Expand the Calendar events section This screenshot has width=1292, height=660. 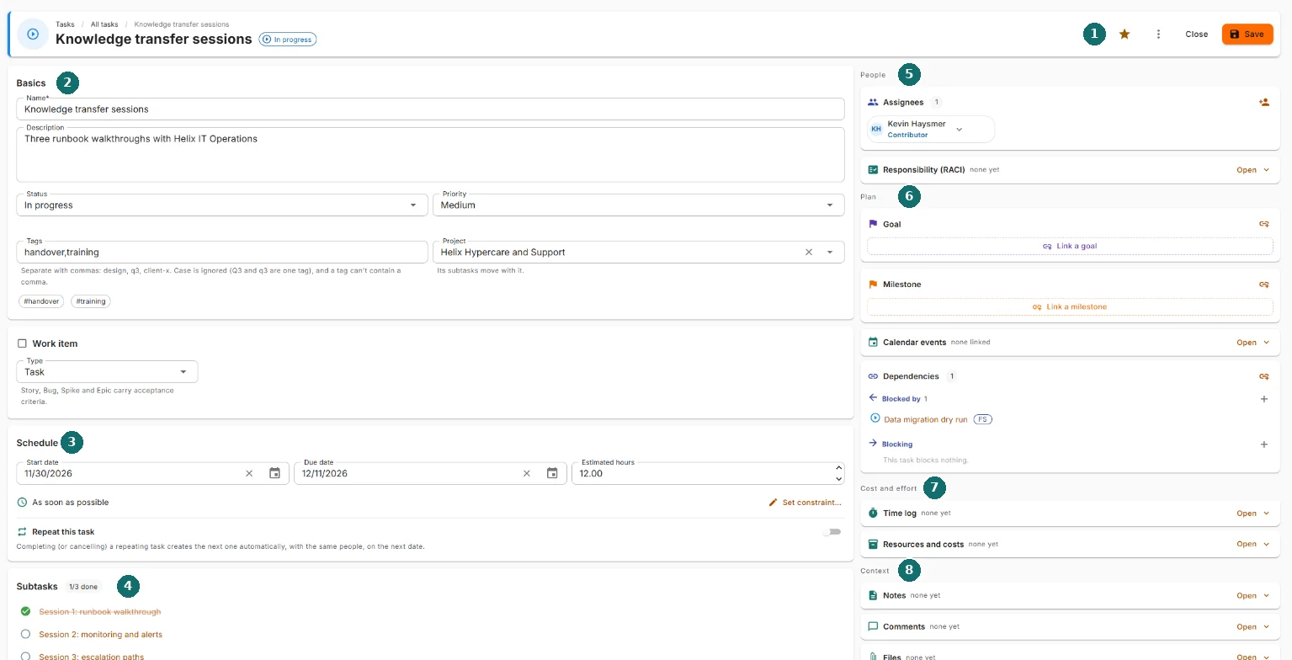1252,343
